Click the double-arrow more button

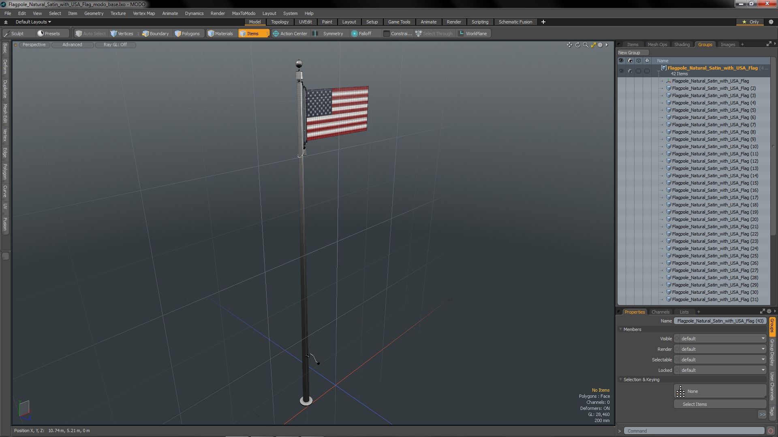coord(762,414)
